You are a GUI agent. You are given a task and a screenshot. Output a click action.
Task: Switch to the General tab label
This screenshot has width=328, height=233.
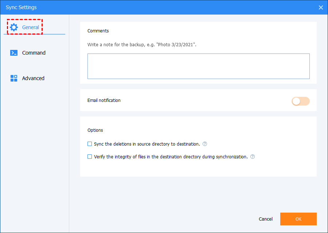coord(31,27)
